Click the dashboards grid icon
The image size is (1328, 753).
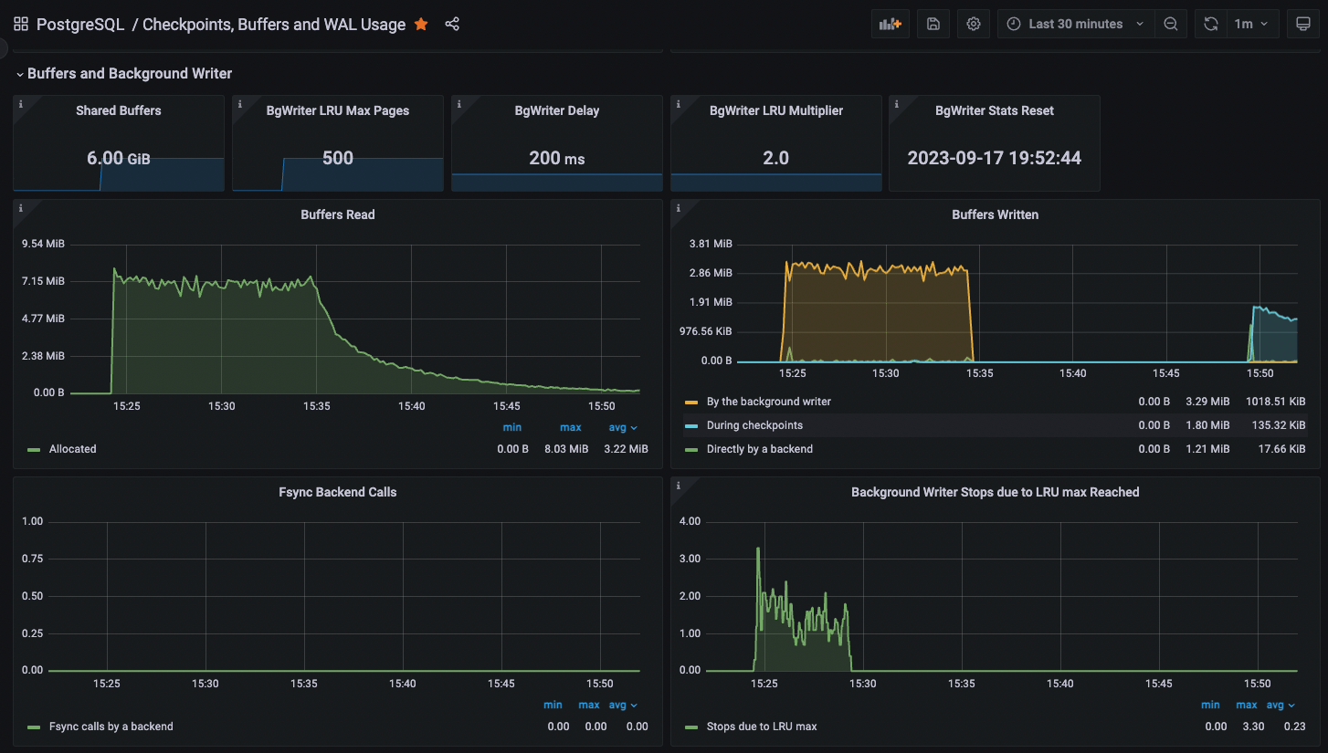pyautogui.click(x=20, y=25)
